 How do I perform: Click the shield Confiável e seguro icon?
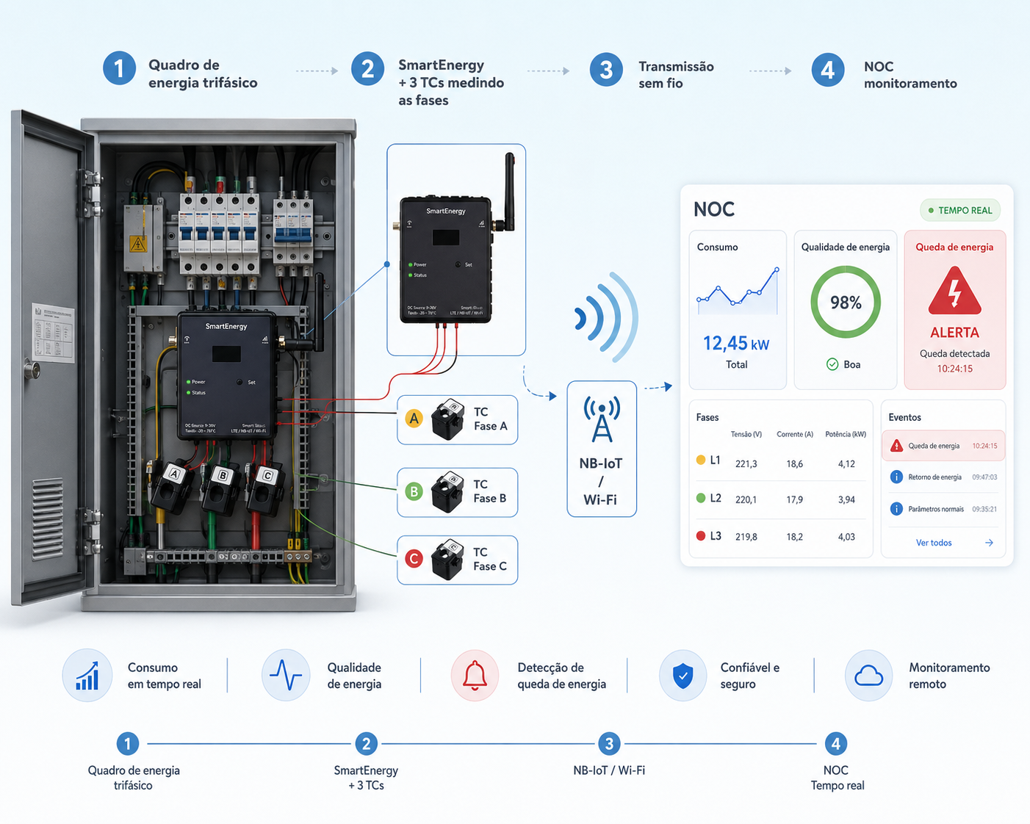point(683,675)
